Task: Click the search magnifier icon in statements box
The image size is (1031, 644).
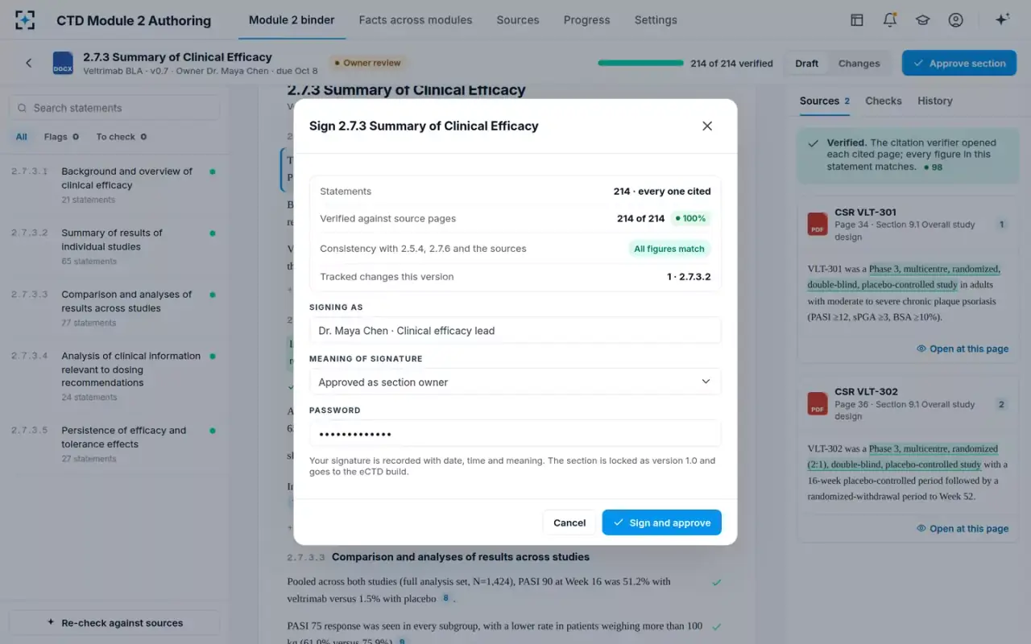Action: [x=21, y=108]
